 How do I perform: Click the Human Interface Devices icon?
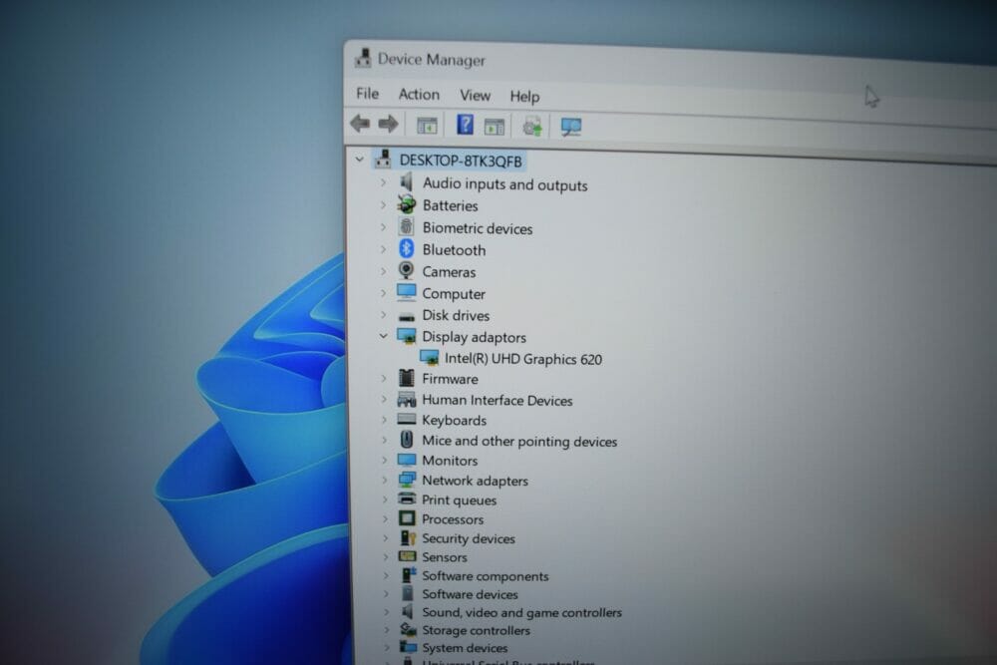407,399
